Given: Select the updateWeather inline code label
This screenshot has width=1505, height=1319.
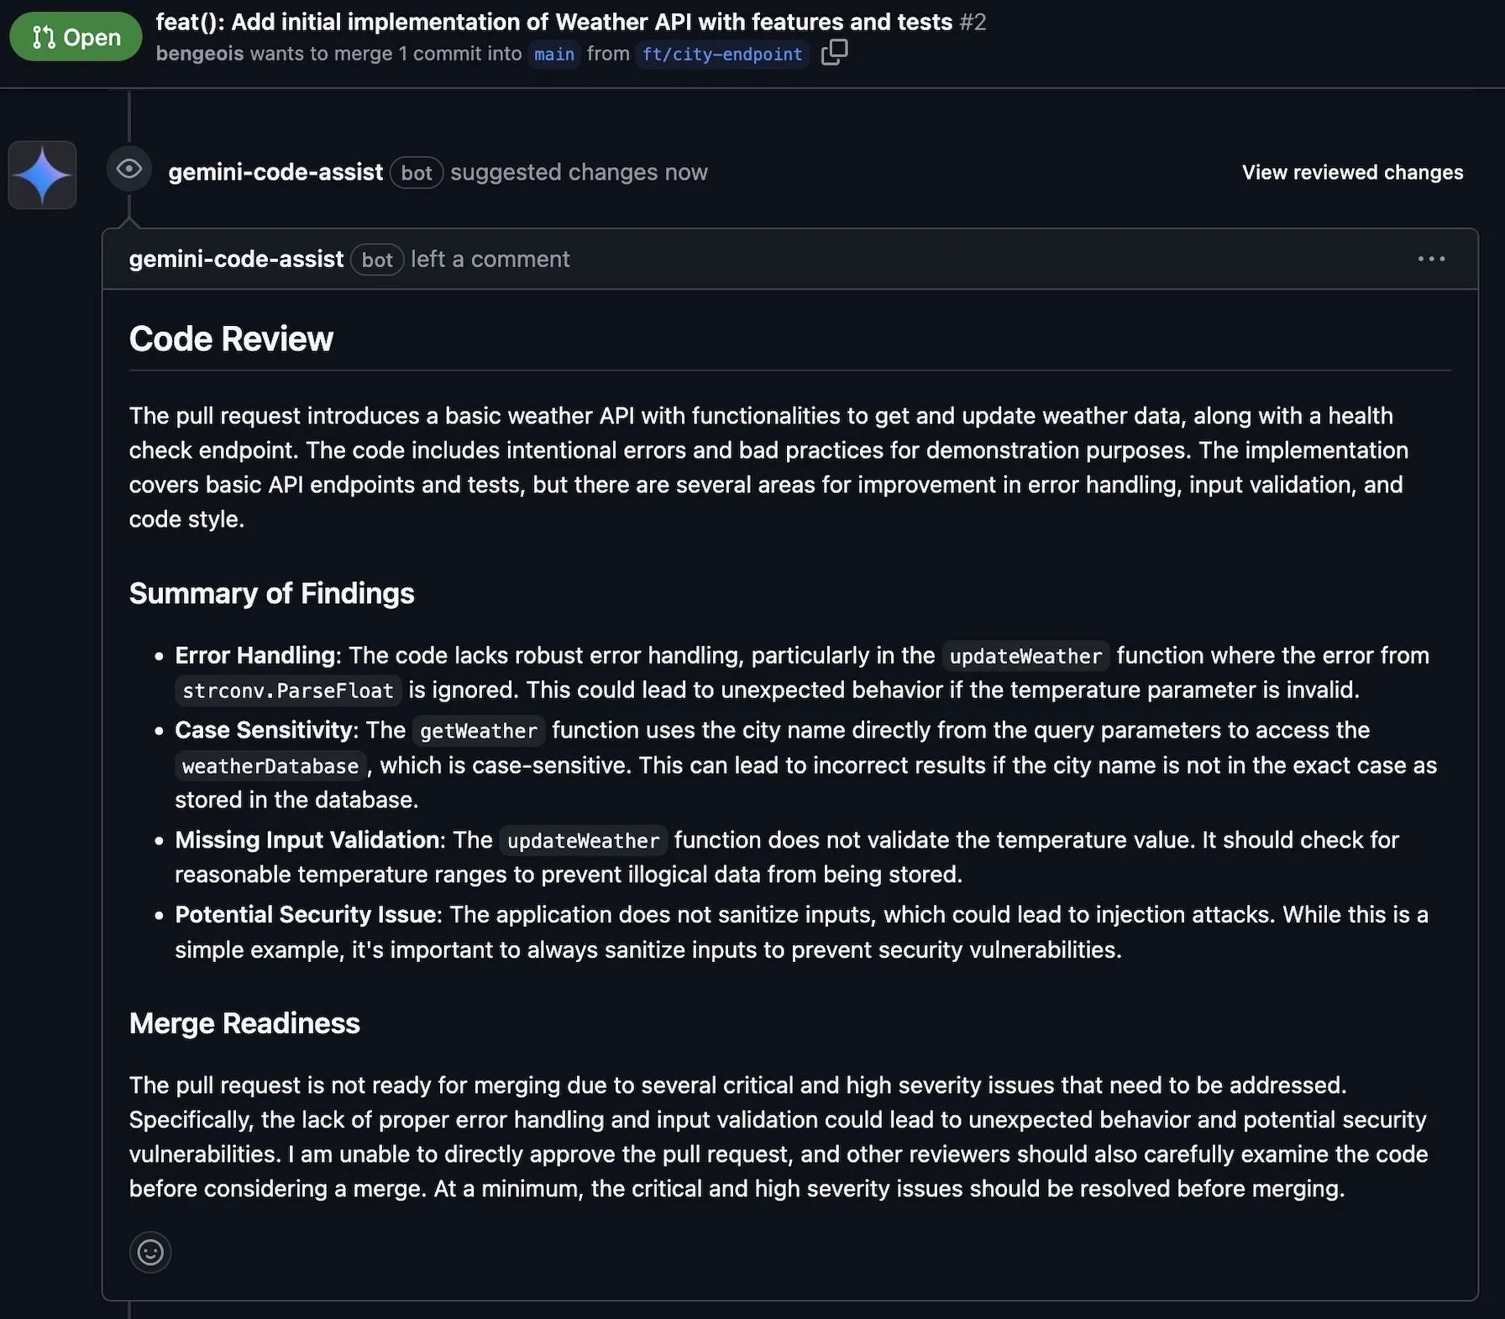Looking at the screenshot, I should coord(1025,656).
